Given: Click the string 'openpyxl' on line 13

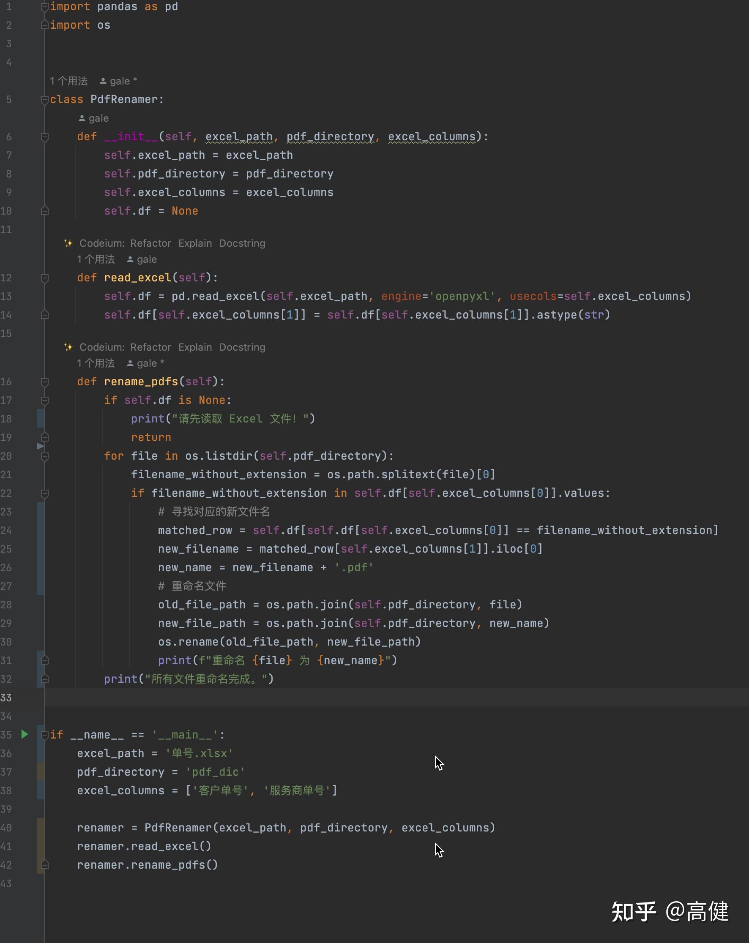Looking at the screenshot, I should coord(462,297).
